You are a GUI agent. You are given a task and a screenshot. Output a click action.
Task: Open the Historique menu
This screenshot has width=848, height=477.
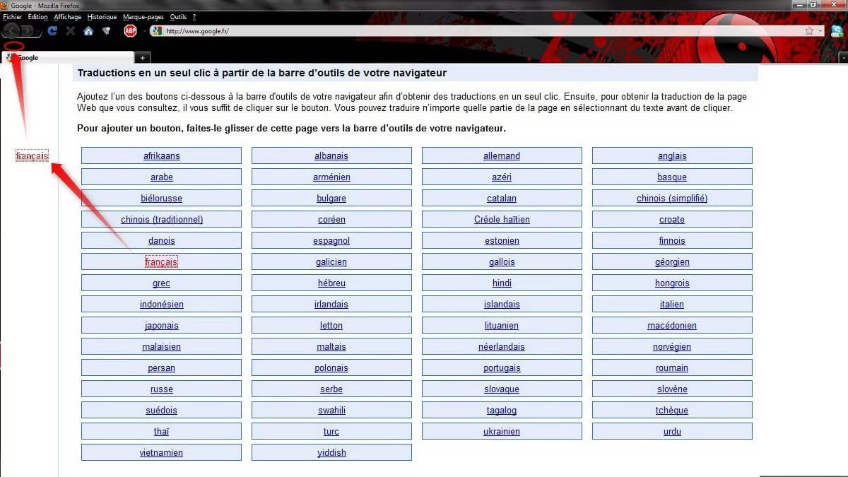102,16
